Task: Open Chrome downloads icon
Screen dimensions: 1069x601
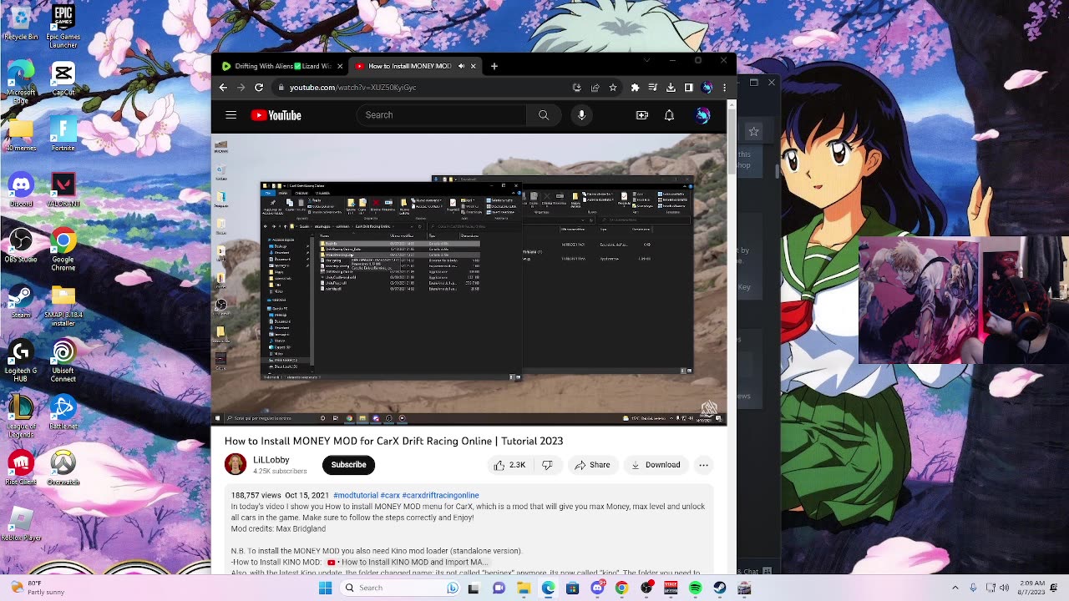Action: point(671,87)
